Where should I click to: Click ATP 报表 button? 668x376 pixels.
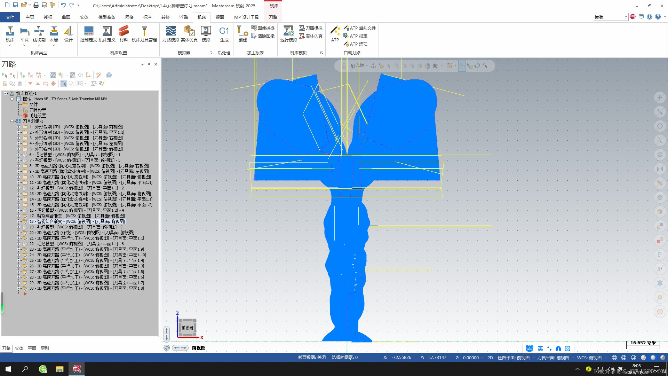355,36
